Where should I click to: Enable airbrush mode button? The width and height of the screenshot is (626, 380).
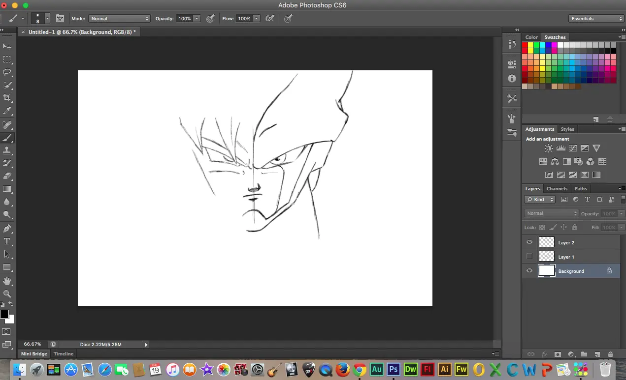[270, 19]
